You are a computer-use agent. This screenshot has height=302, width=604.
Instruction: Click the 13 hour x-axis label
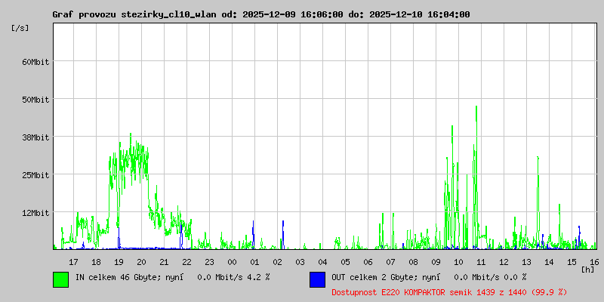click(526, 262)
